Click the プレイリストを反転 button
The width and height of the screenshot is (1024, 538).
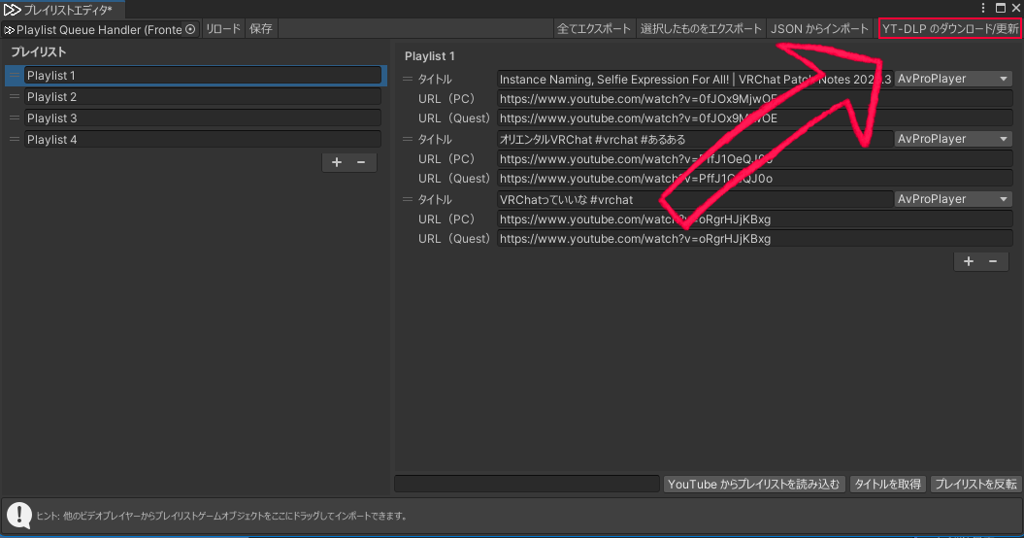pyautogui.click(x=975, y=484)
